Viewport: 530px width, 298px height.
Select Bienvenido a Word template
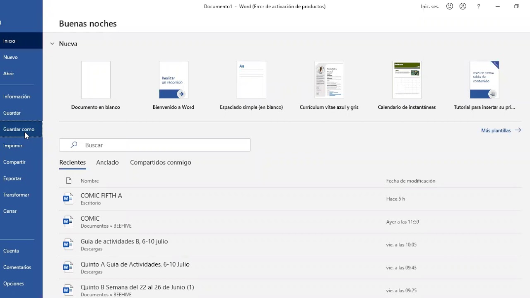[173, 86]
